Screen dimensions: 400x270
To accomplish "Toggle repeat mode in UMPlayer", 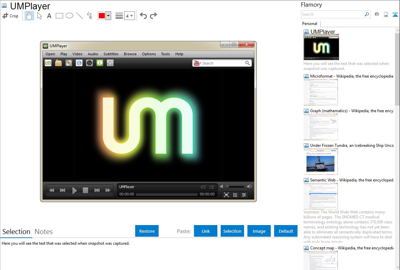I will click(x=203, y=187).
